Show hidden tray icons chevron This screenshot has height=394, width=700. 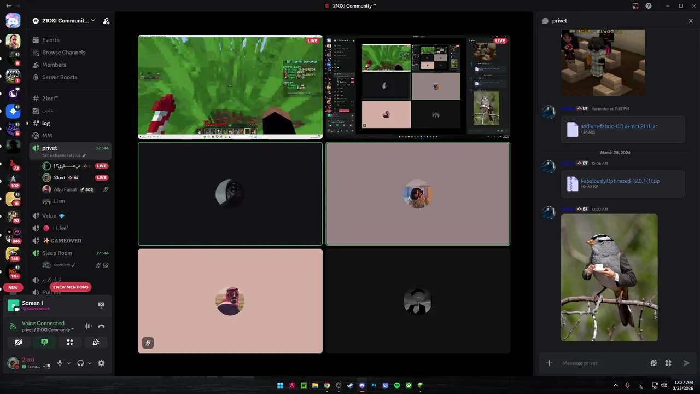[616, 385]
